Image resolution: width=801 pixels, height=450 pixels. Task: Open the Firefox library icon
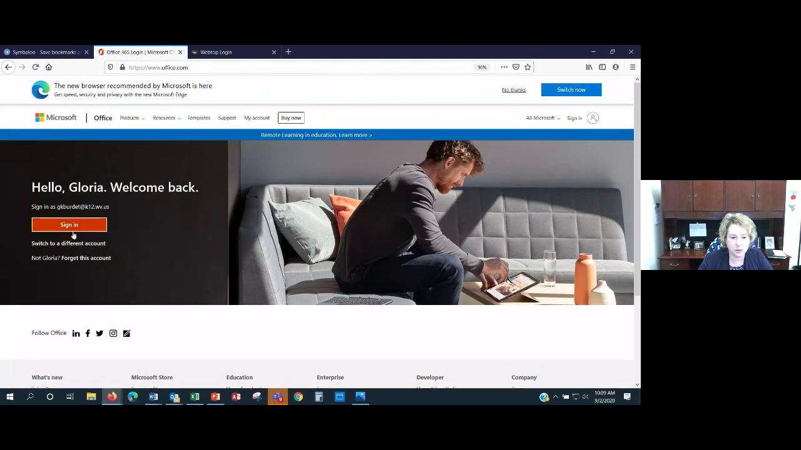tap(589, 67)
